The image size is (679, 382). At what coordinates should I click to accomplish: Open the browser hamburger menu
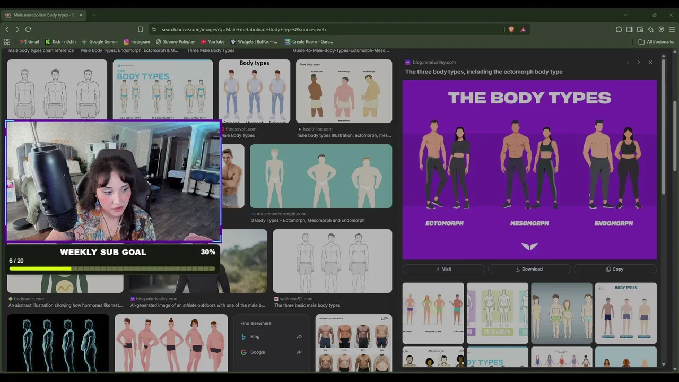click(x=672, y=29)
